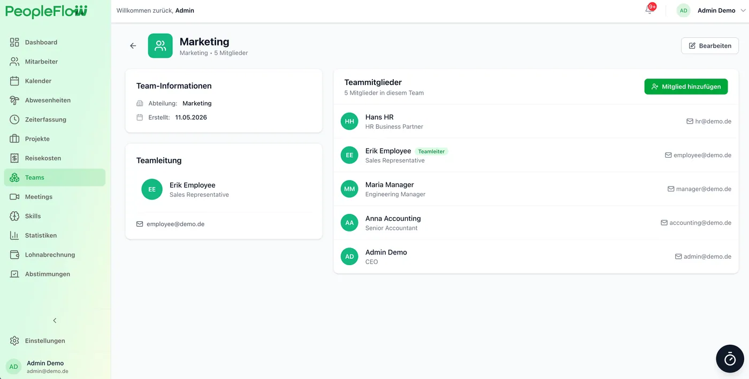Click the MM avatar of Maria Manager
The image size is (749, 379).
click(349, 189)
